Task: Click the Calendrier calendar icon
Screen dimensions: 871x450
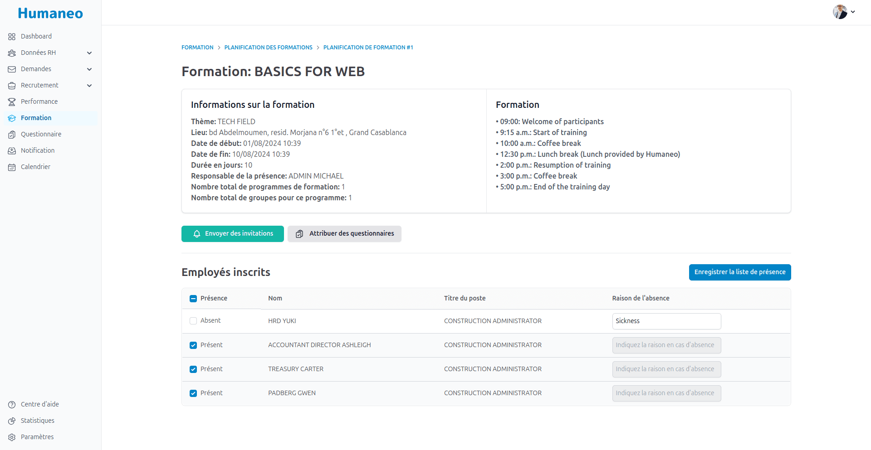Action: (x=12, y=167)
